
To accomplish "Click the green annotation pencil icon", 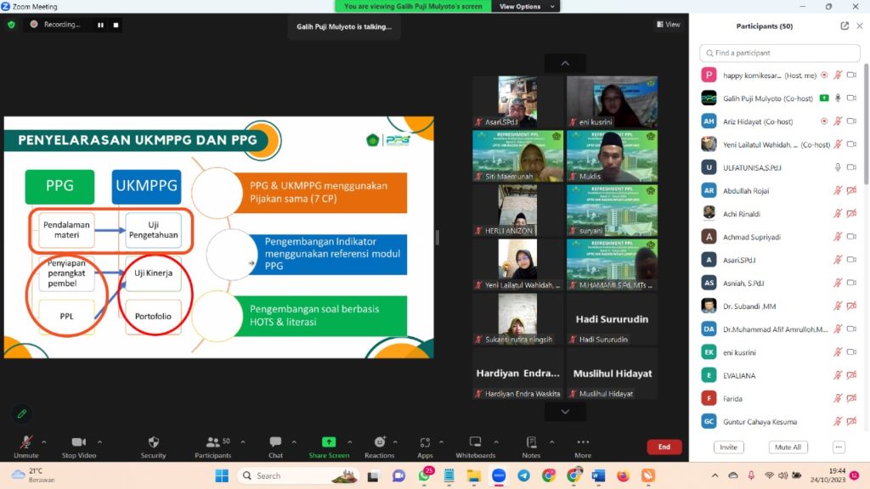I will (x=21, y=413).
